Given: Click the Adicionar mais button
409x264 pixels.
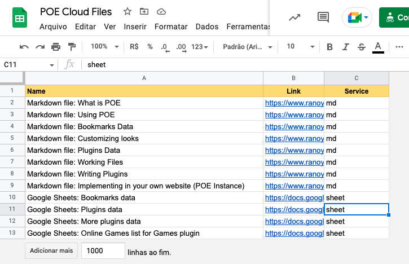Looking at the screenshot, I should [51, 250].
